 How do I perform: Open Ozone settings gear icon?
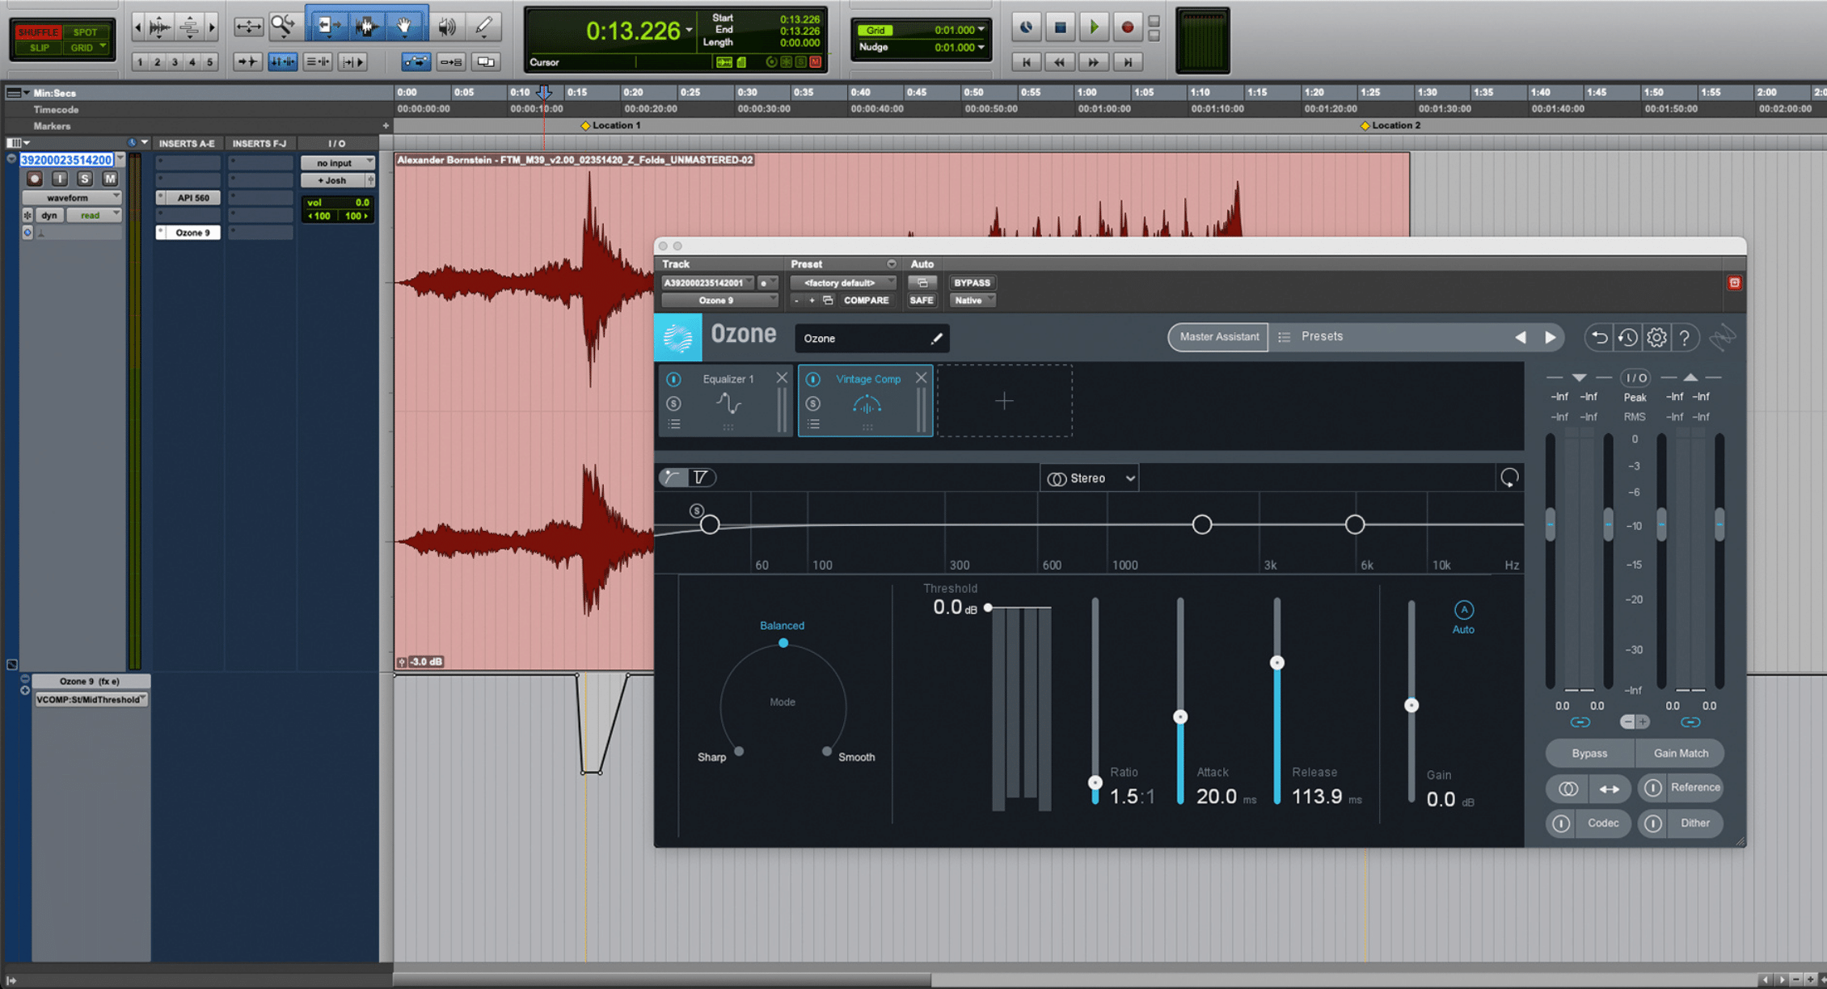[1656, 338]
